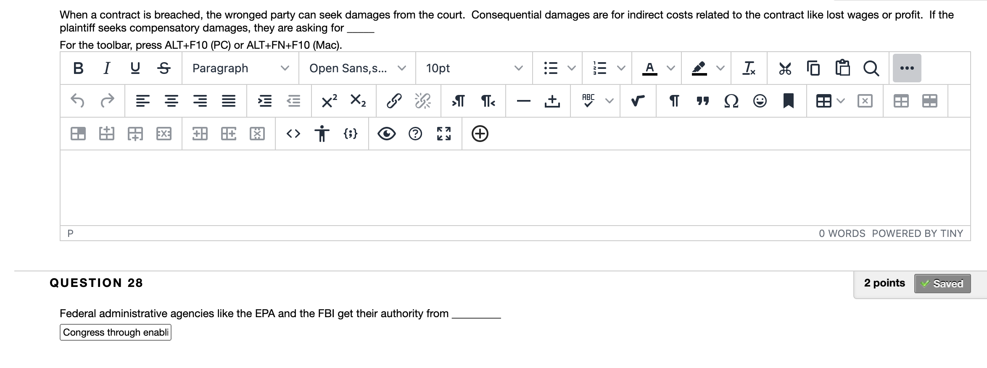This screenshot has width=987, height=368.
Task: Insert an anchor bookmark
Action: (x=789, y=101)
